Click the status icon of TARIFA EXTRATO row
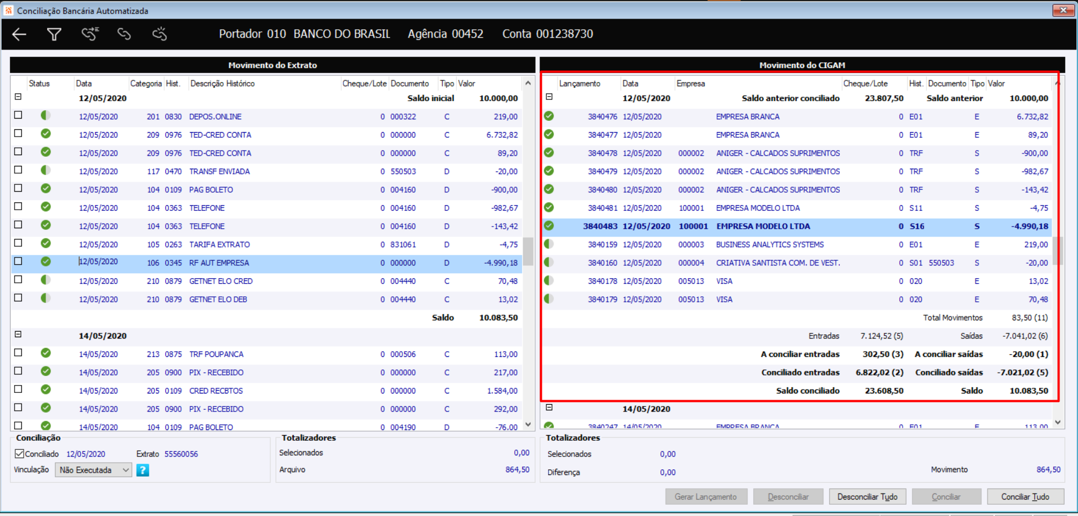 click(x=46, y=243)
